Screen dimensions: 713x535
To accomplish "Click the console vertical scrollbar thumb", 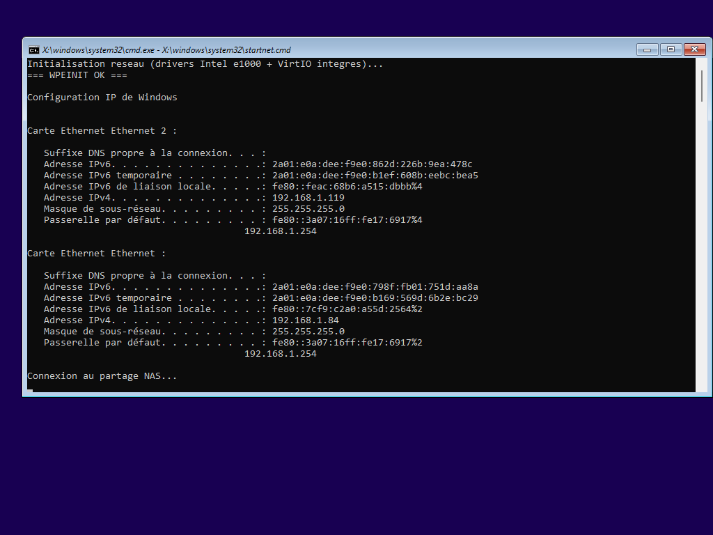I will 701,86.
